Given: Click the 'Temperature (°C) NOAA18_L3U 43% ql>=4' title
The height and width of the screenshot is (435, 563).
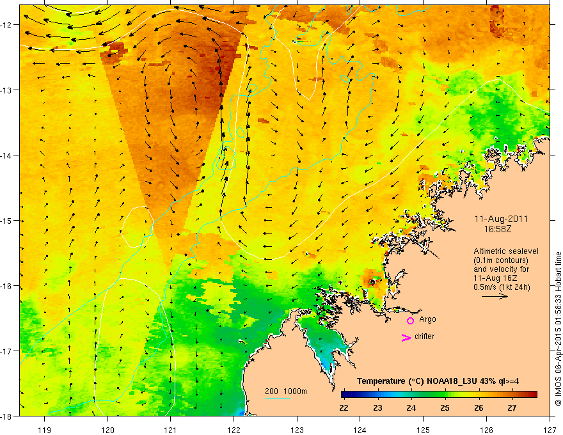Looking at the screenshot, I should [438, 381].
